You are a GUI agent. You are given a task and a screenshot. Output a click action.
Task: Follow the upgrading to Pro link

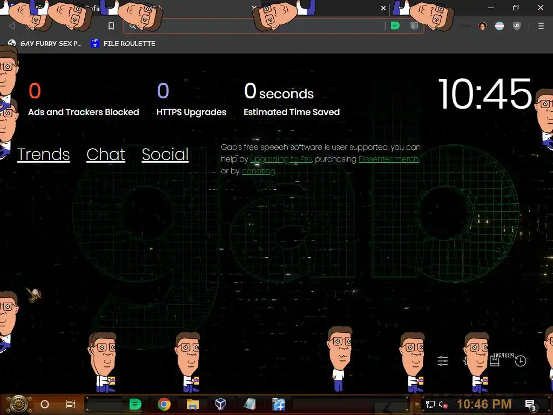[281, 159]
